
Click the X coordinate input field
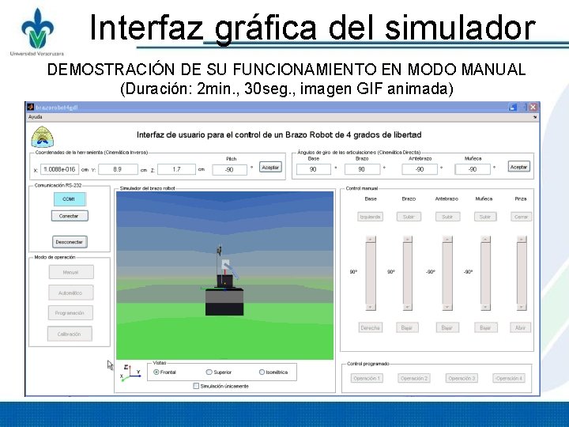pos(59,169)
